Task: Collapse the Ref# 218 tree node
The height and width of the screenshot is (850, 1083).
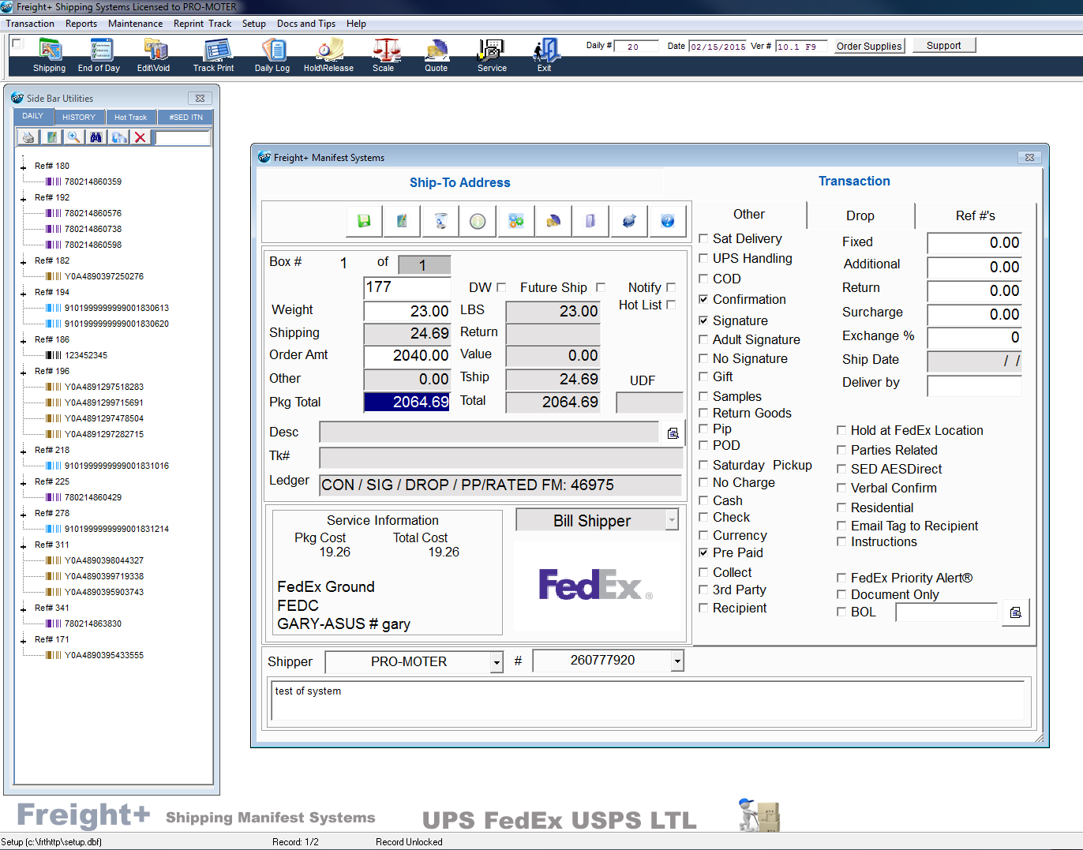Action: (x=23, y=451)
